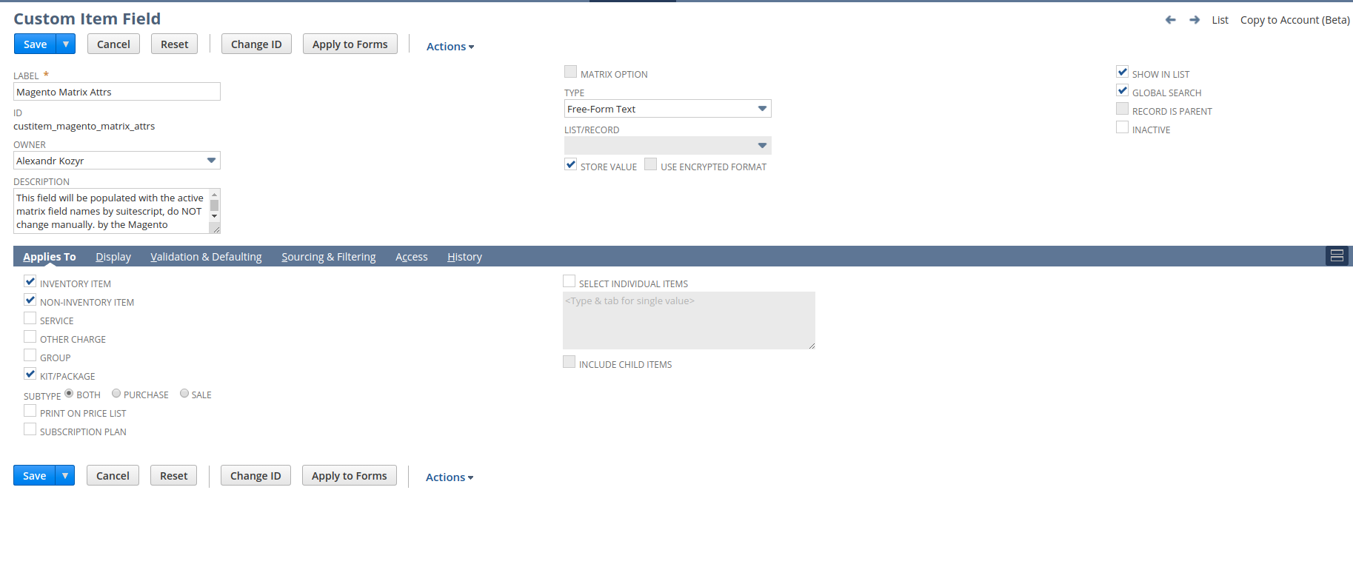Click description scrollbar up arrow

pyautogui.click(x=215, y=195)
